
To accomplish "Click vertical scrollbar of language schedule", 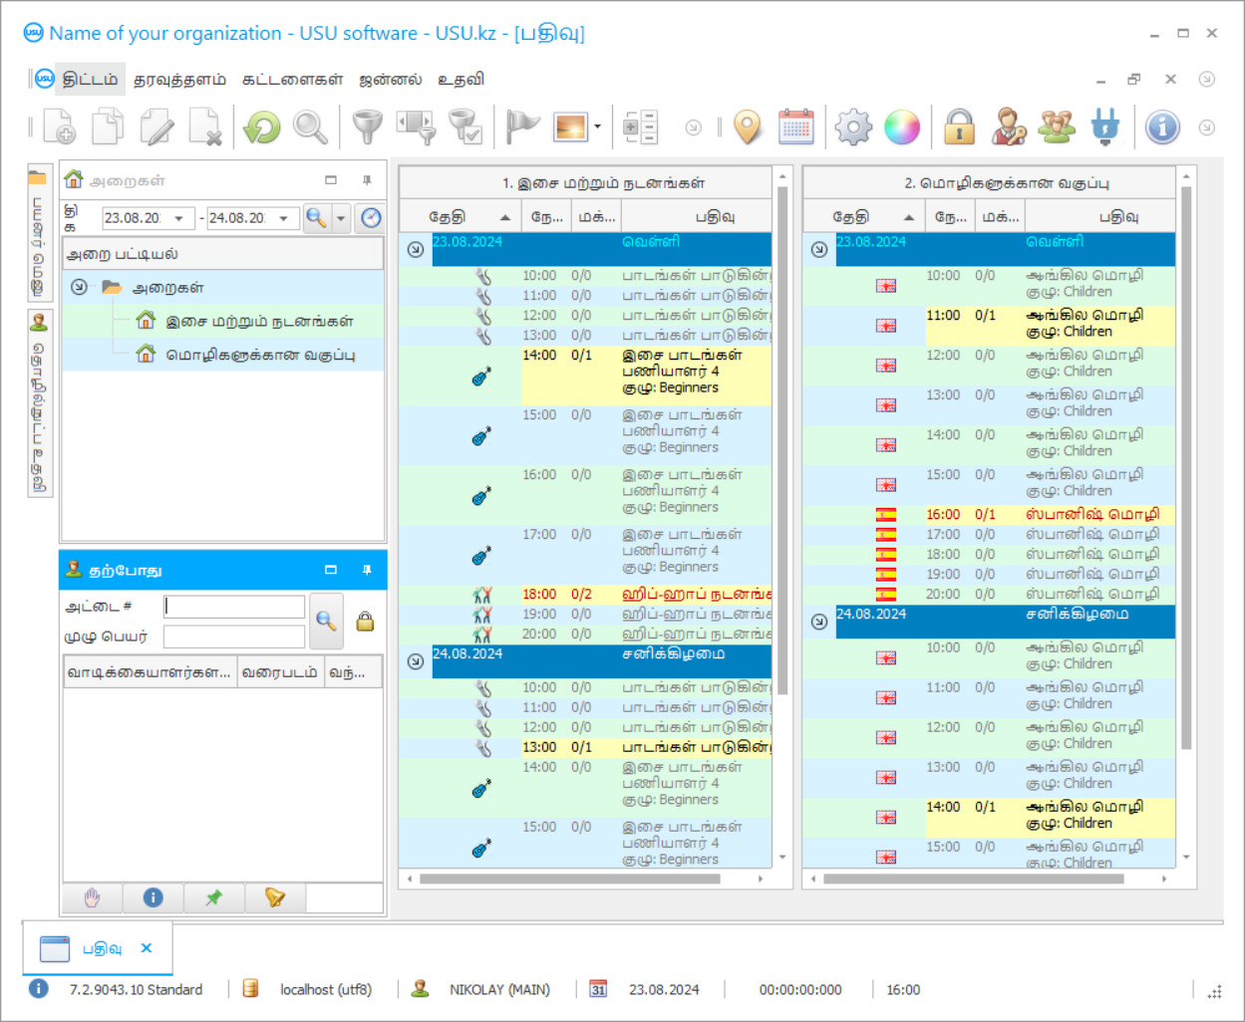I will (x=1186, y=467).
